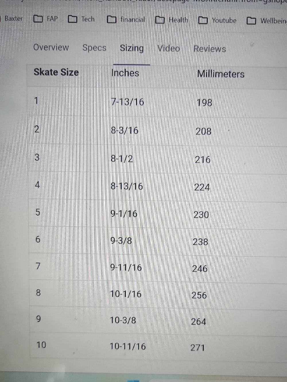Select the skate size 10 row
287x382 pixels.
click(x=158, y=346)
